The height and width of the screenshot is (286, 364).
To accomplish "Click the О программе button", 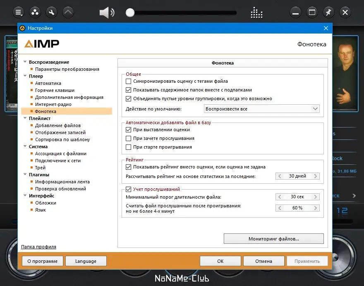I will pyautogui.click(x=43, y=261).
